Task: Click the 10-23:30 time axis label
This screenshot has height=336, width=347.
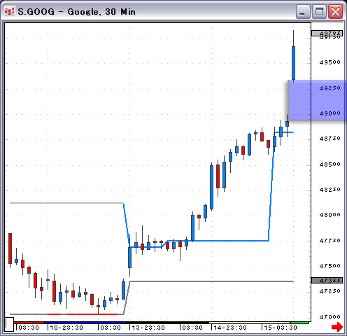Action: point(66,328)
